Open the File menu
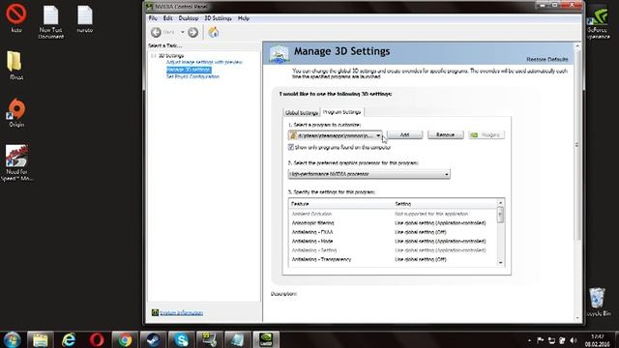619x348 pixels. point(153,18)
